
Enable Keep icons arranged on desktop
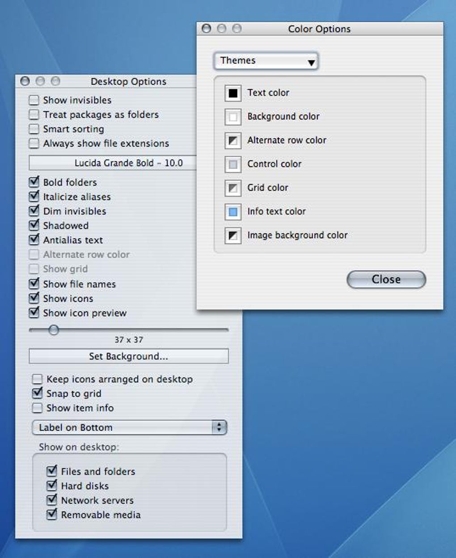(38, 379)
